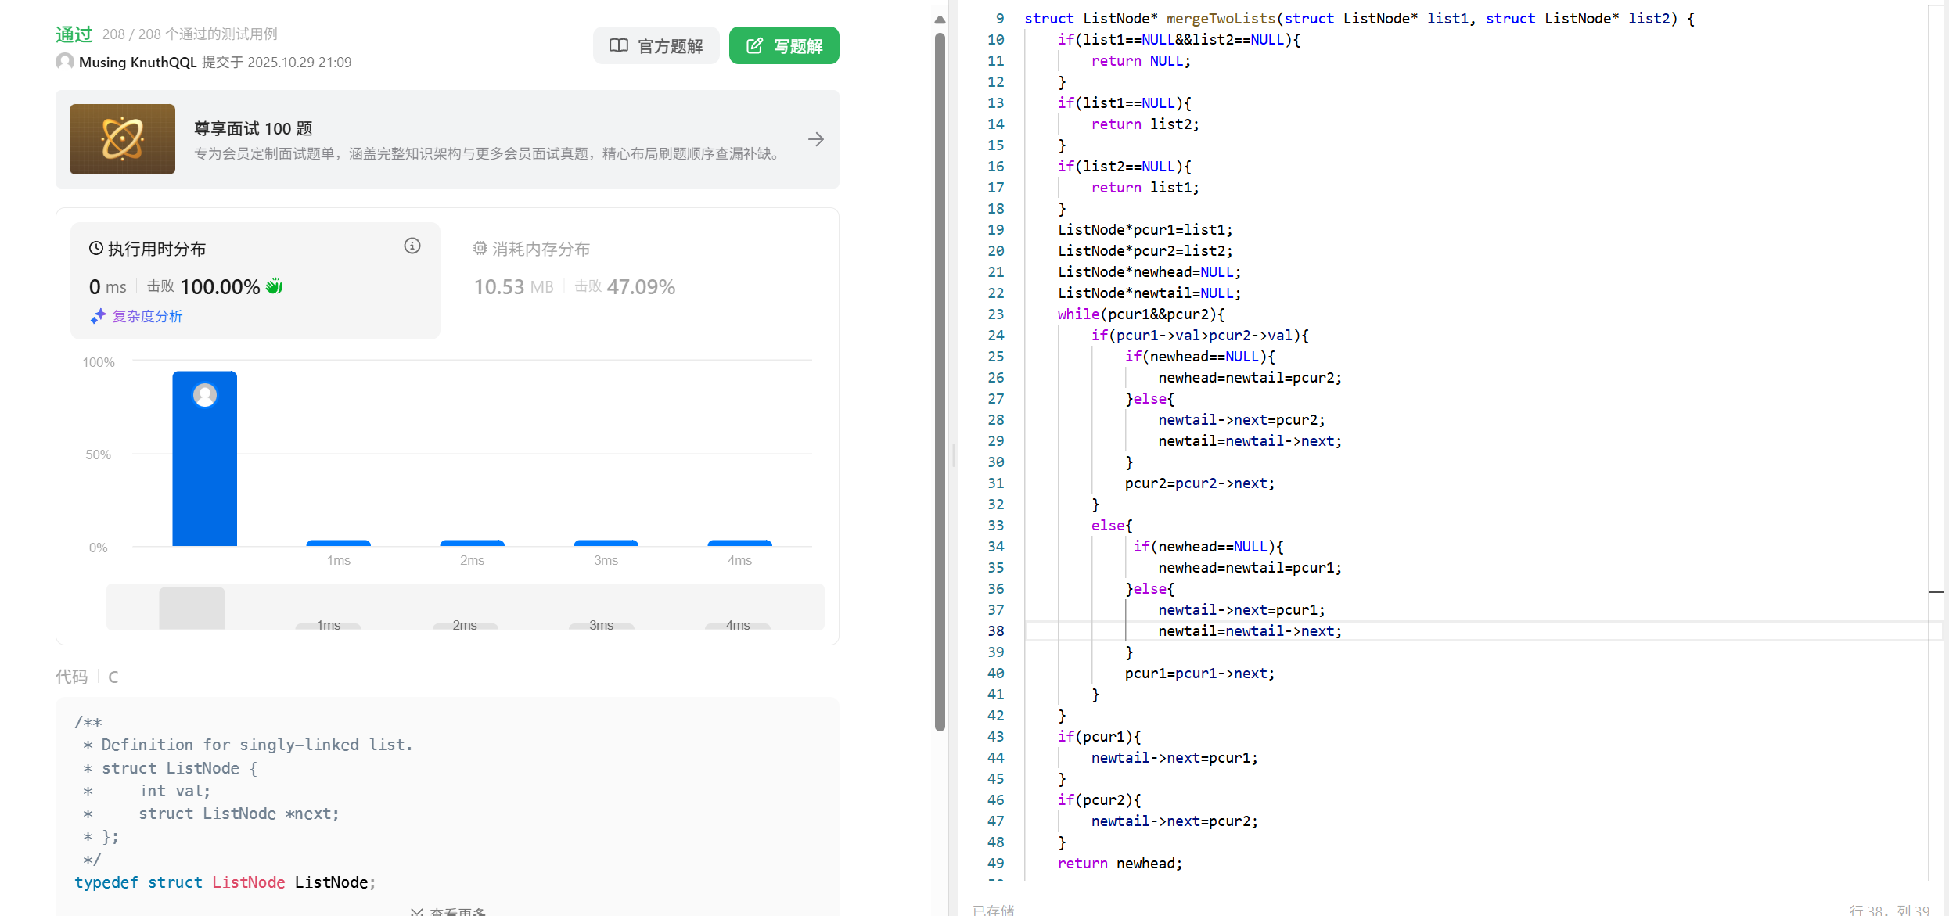
Task: Click the arrow on the 尊享面试 100 题 banner
Action: click(815, 139)
